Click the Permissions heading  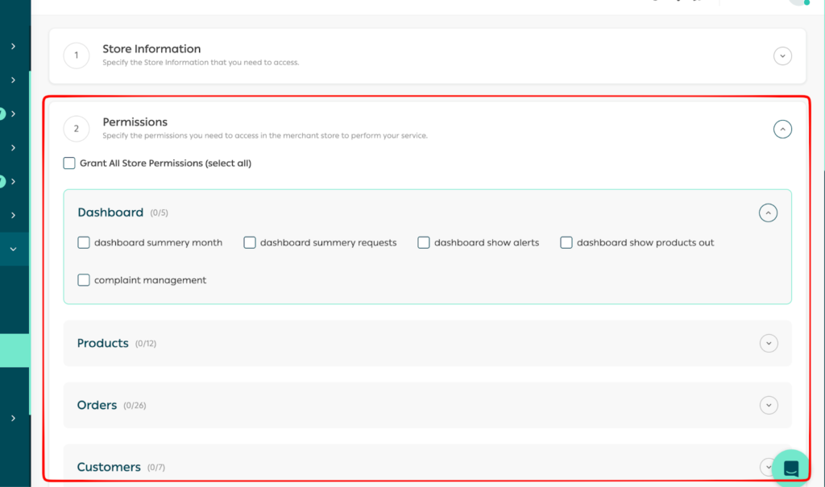point(135,122)
